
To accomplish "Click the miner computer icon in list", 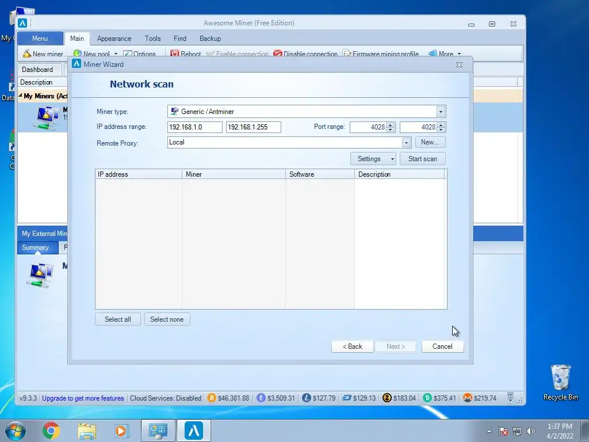I will click(46, 117).
